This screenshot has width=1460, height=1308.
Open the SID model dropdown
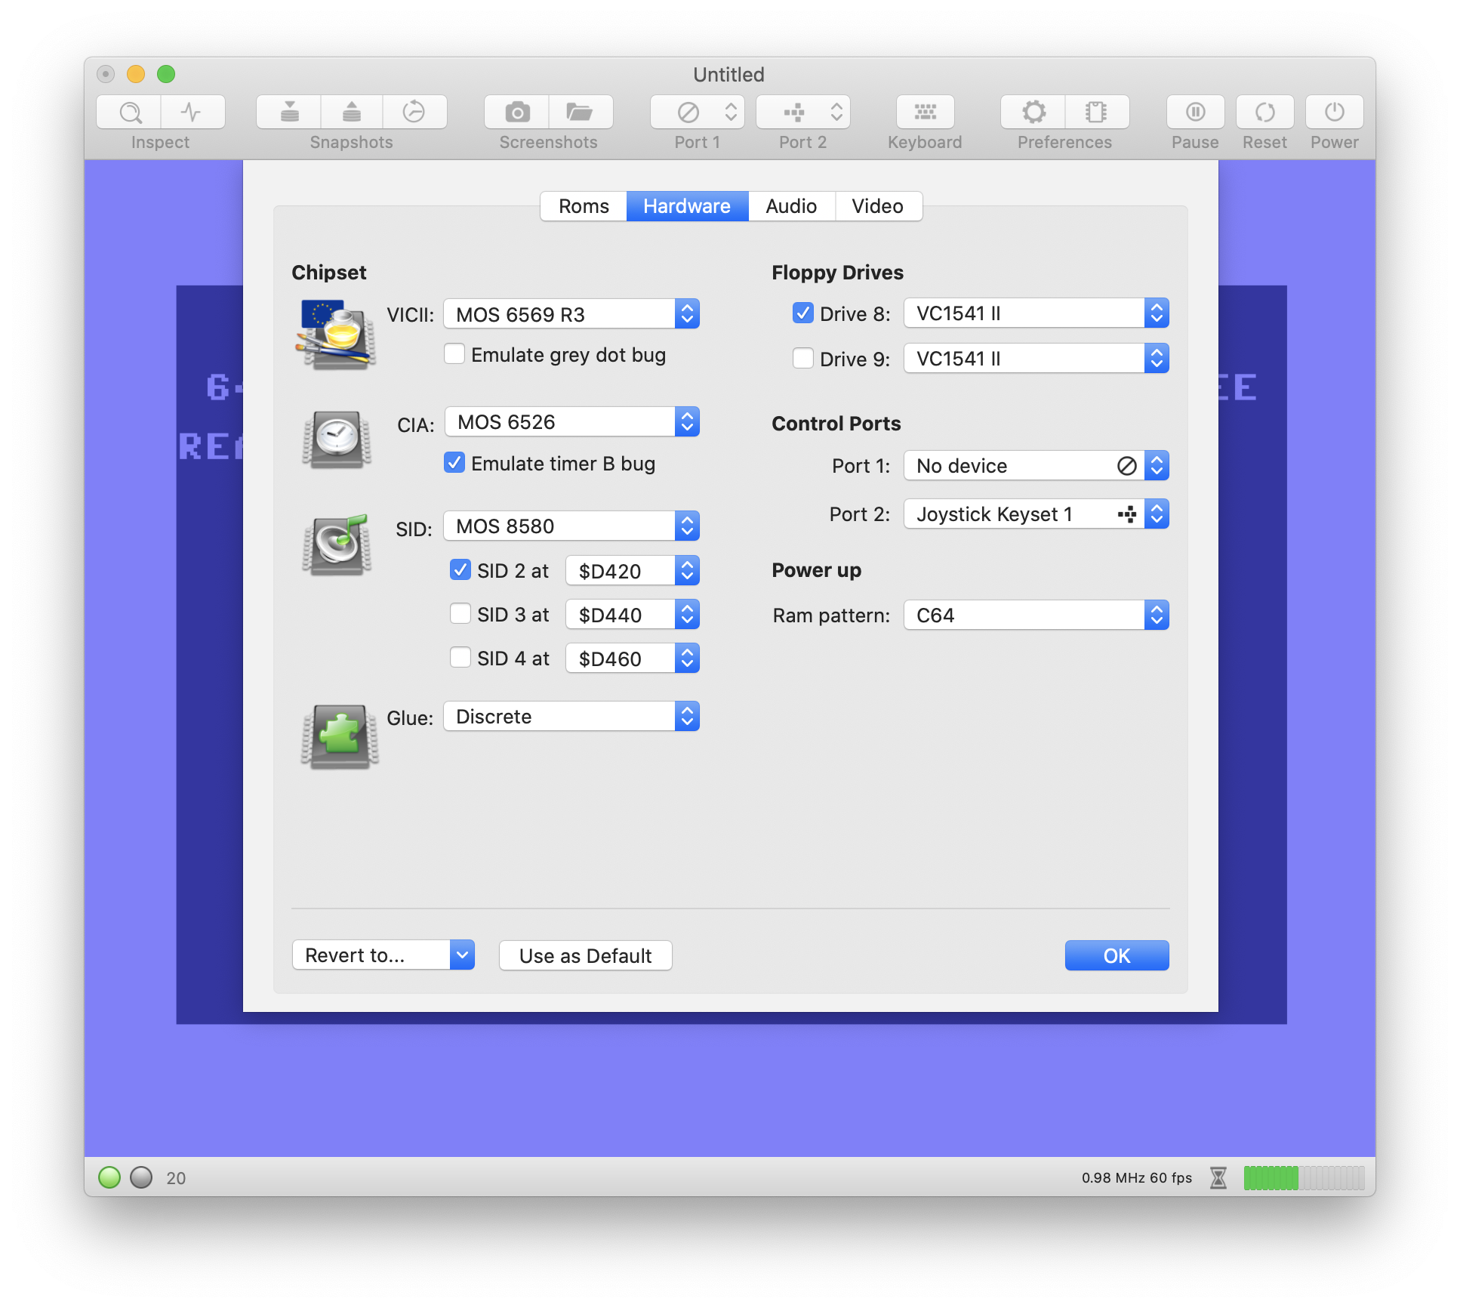(571, 526)
